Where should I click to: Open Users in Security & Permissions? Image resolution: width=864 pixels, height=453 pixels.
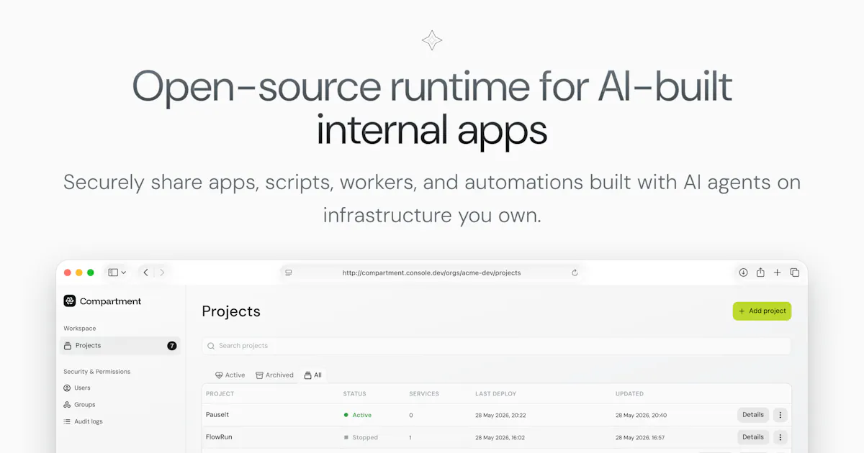(77, 388)
